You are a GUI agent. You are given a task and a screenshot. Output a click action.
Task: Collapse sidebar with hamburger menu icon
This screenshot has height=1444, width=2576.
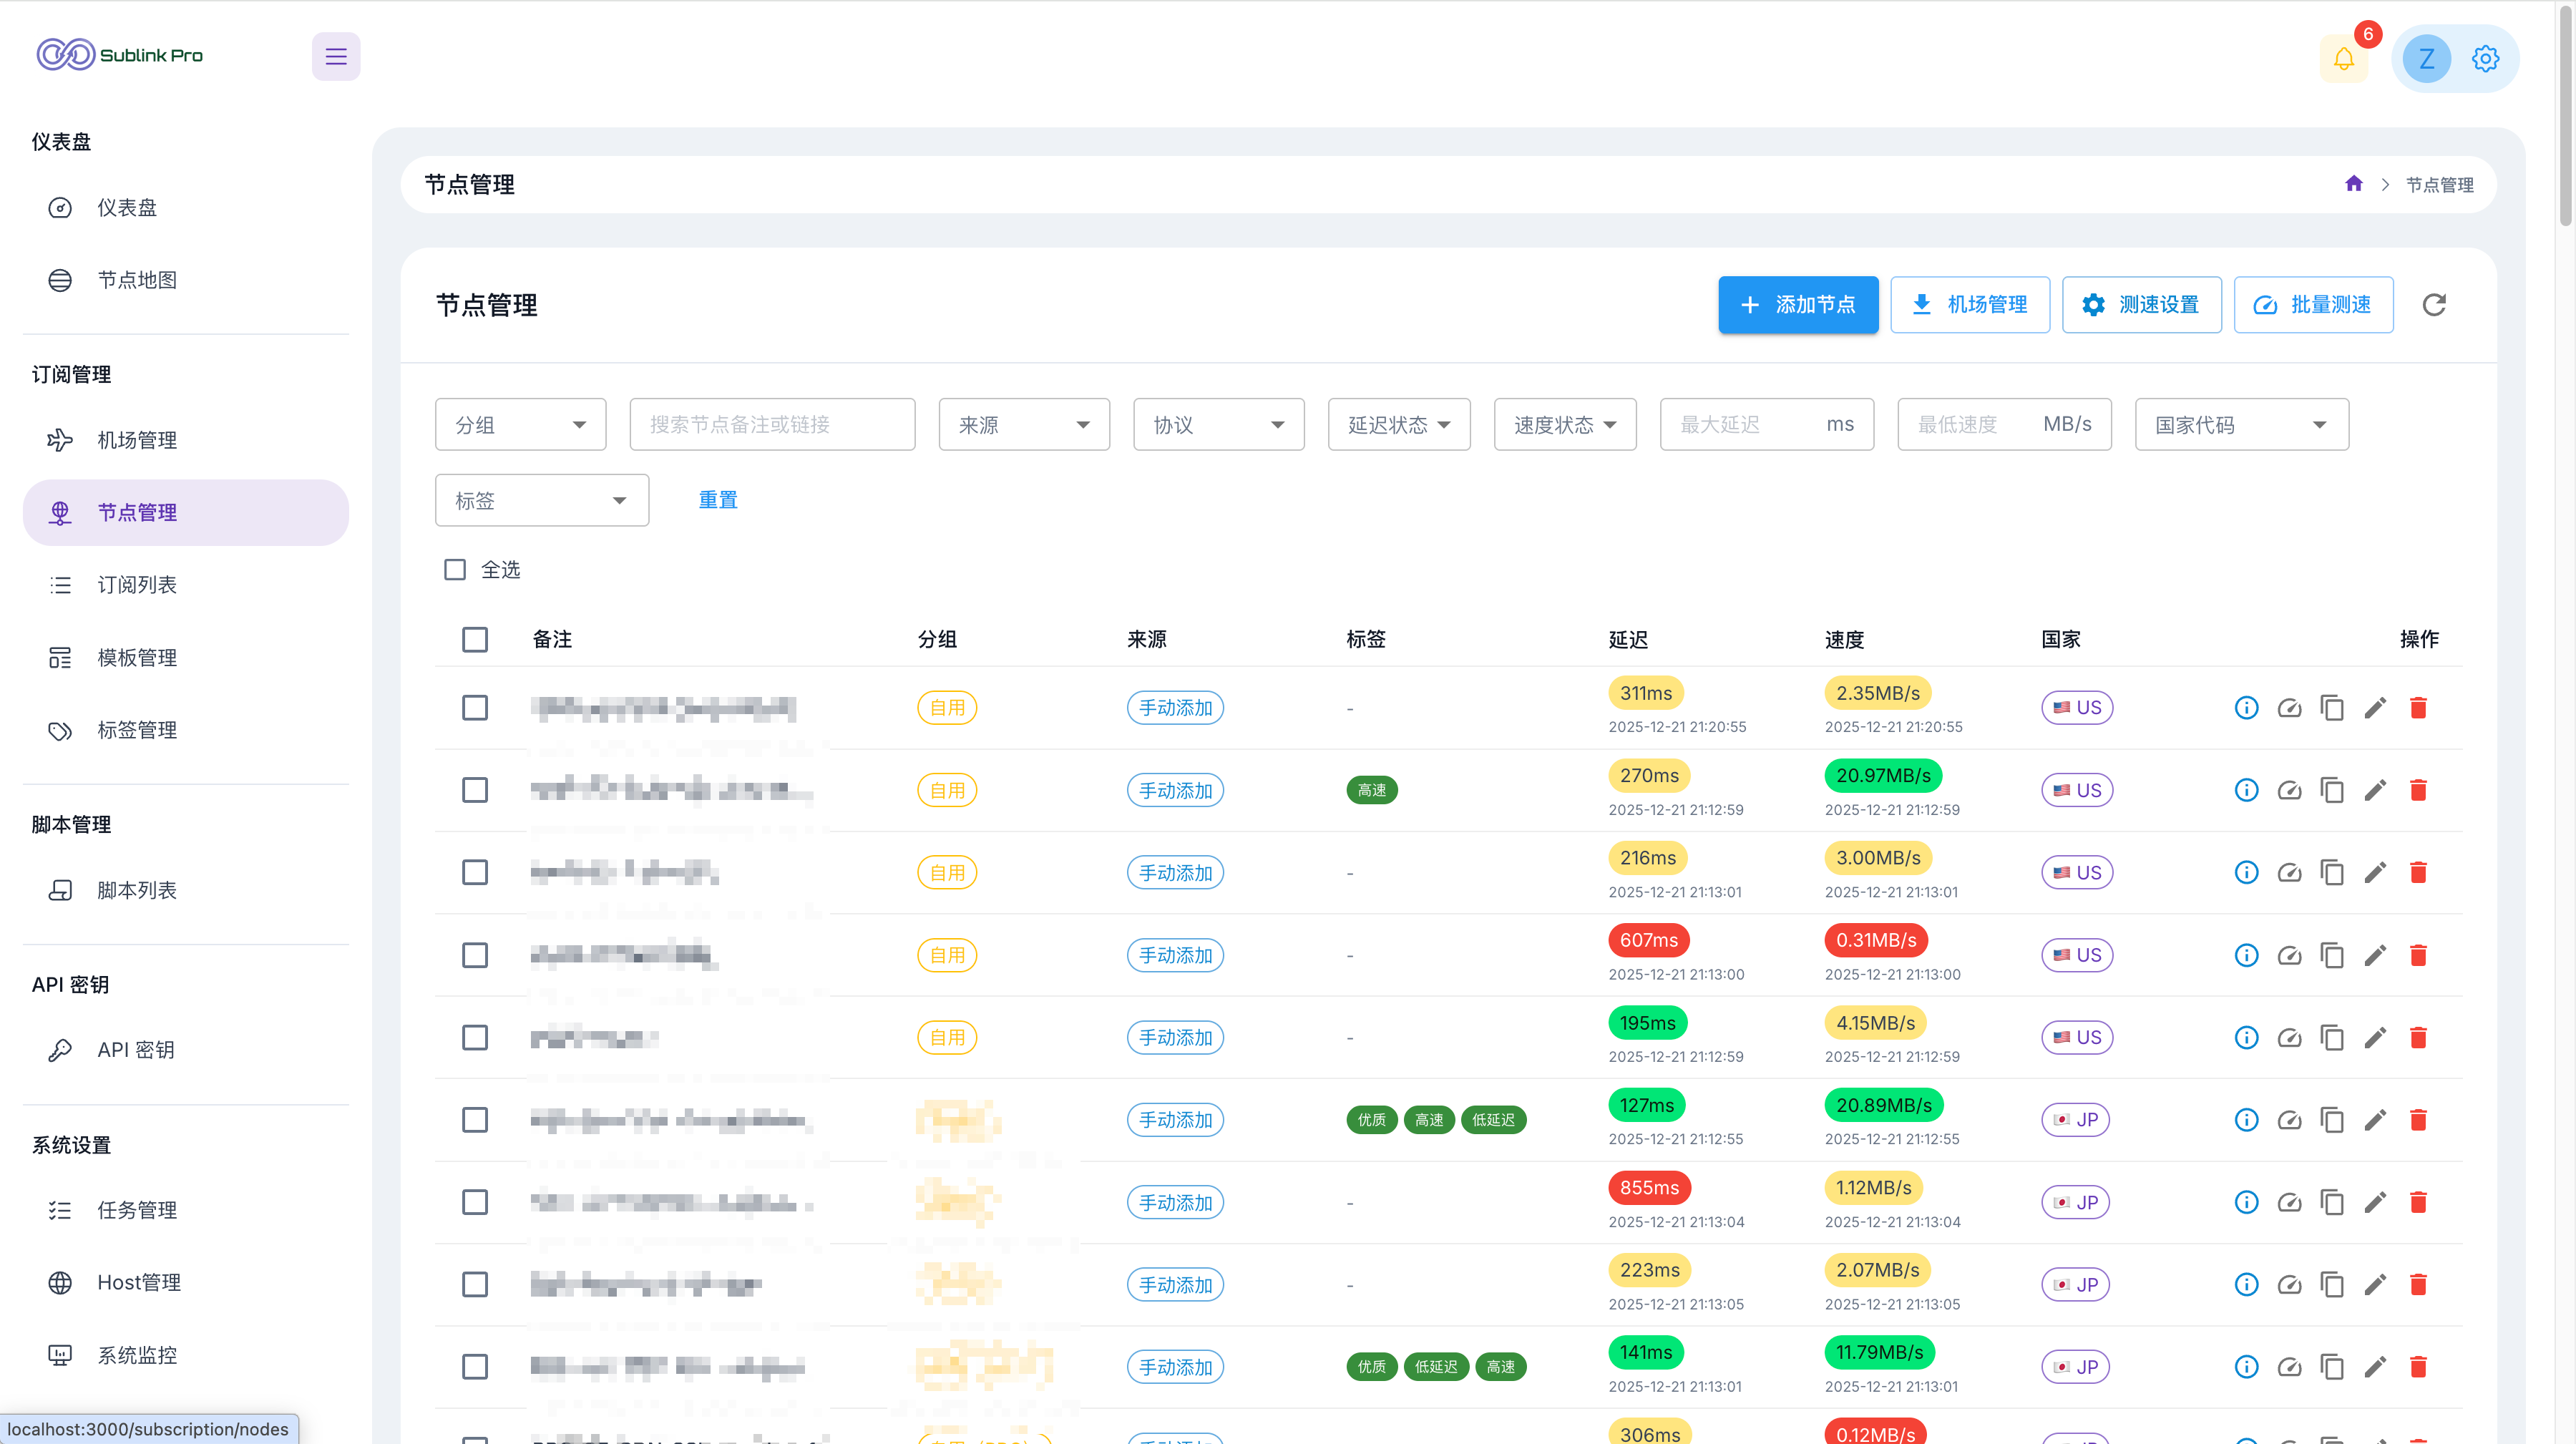pyautogui.click(x=336, y=56)
